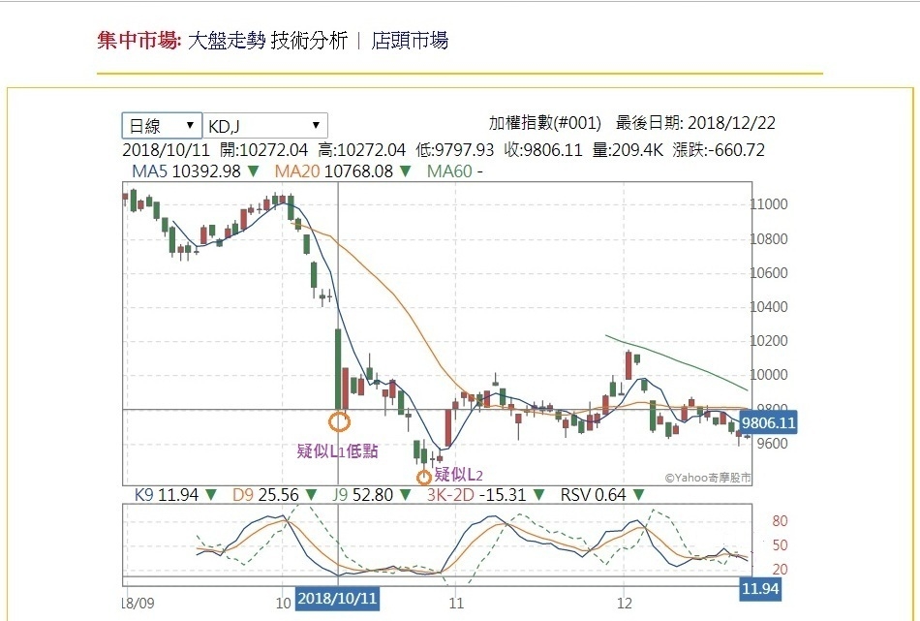This screenshot has width=920, height=621.
Task: Click the month 12 axis label
Action: (x=625, y=603)
